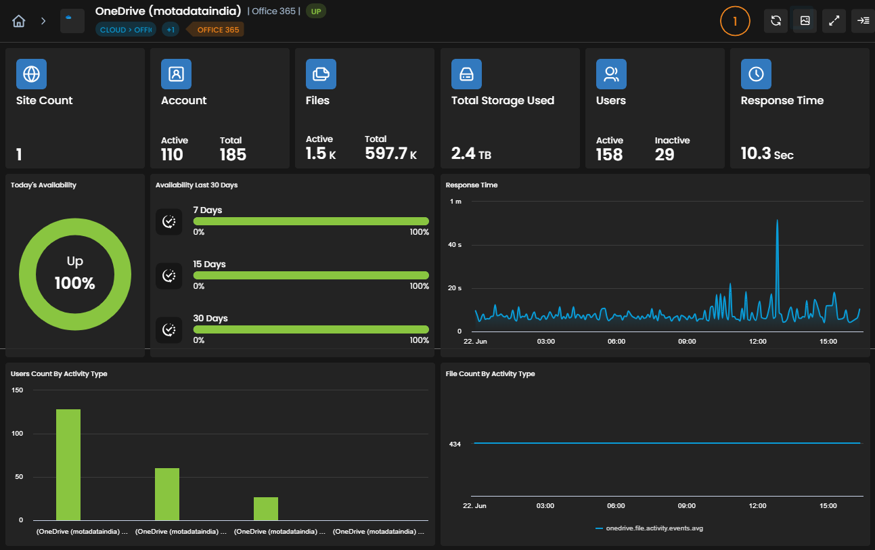The width and height of the screenshot is (875, 550).
Task: Click the tallest green bar in Users Count chart
Action: click(68, 465)
